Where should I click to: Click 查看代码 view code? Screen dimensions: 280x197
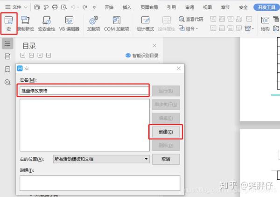tap(191, 19)
